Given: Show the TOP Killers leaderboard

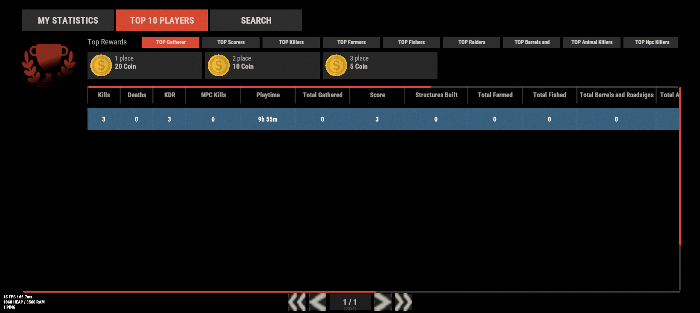Looking at the screenshot, I should point(291,42).
